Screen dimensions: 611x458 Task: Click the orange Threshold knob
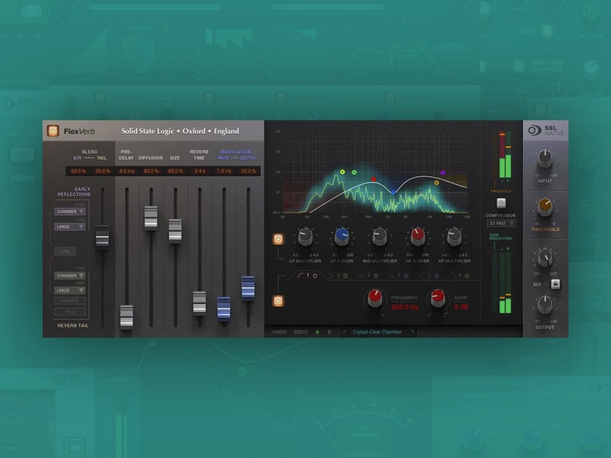[545, 207]
